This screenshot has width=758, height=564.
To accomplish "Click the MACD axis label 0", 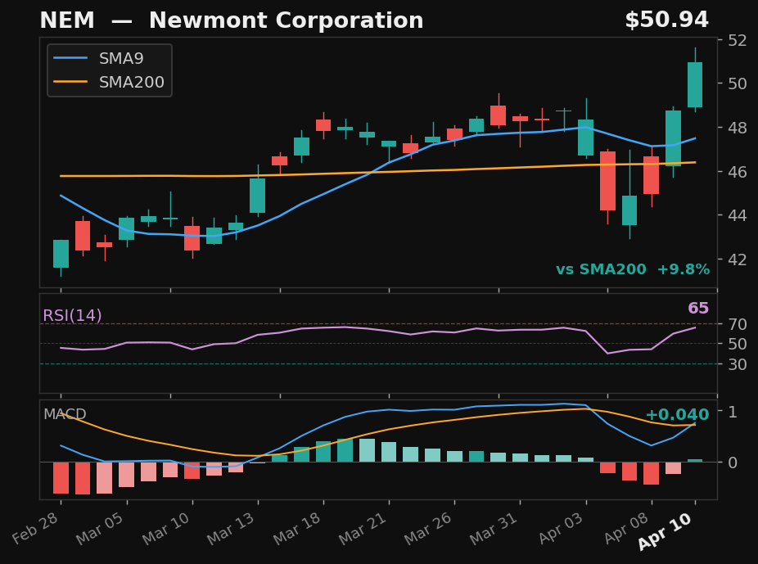I will [733, 462].
